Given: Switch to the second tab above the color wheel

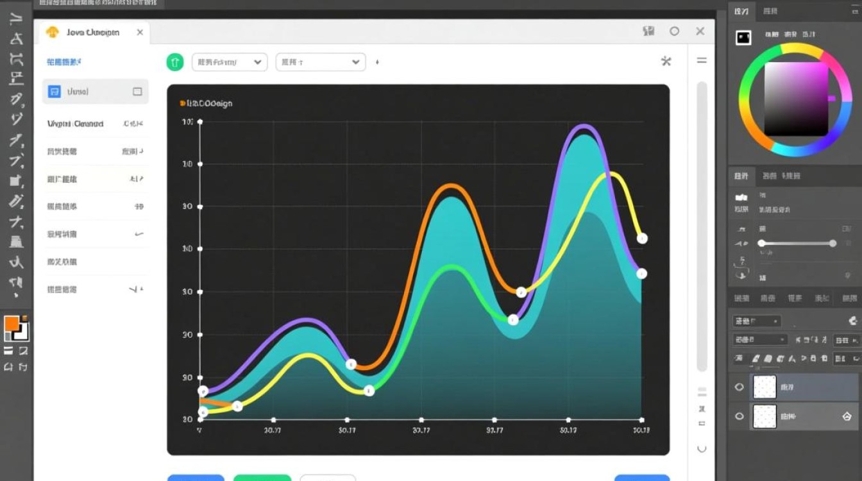Looking at the screenshot, I should click(770, 12).
